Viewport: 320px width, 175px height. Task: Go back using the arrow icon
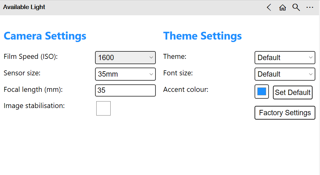269,7
